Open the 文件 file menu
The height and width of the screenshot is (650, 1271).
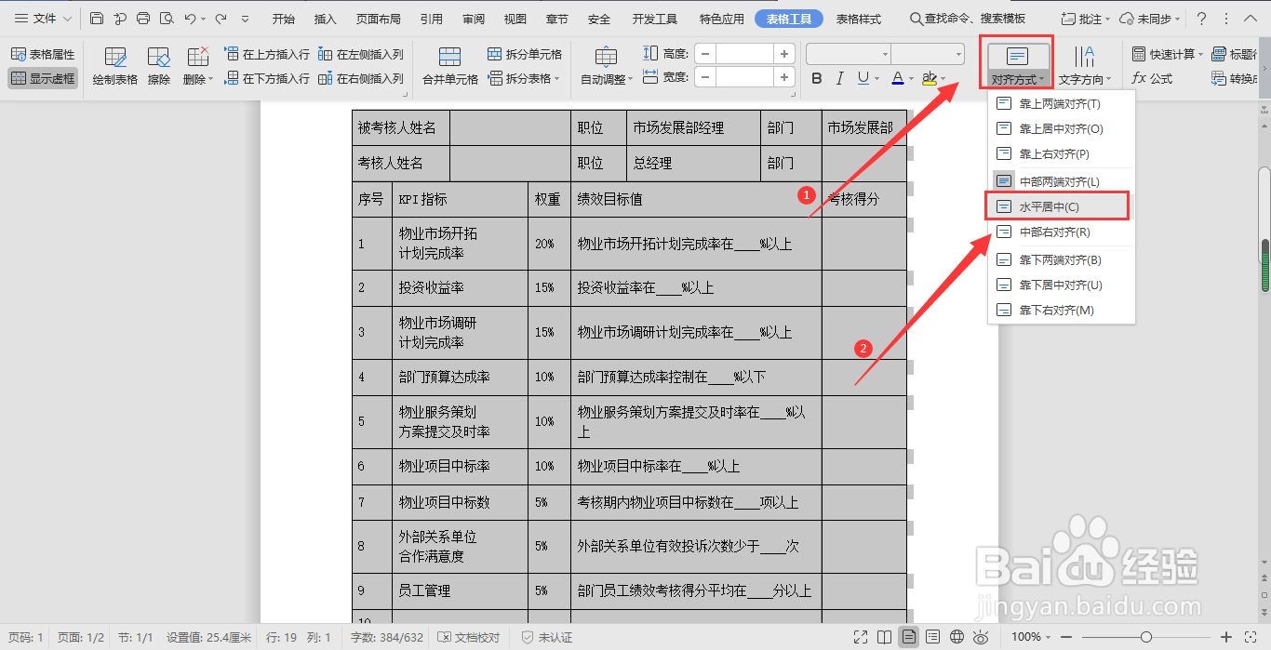pos(44,19)
